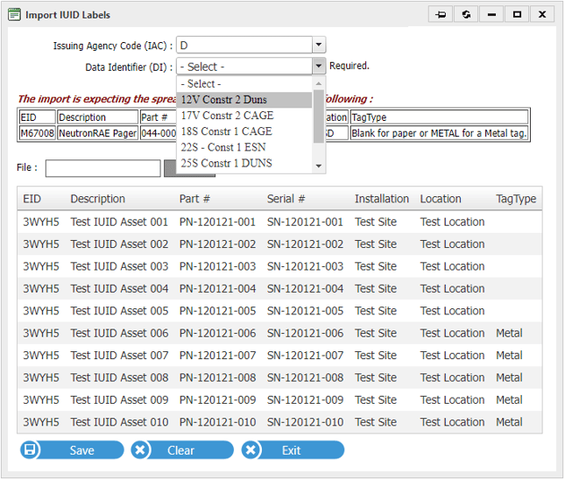Click the TagType column header in grid
The height and width of the screenshot is (480, 565).
[x=516, y=199]
